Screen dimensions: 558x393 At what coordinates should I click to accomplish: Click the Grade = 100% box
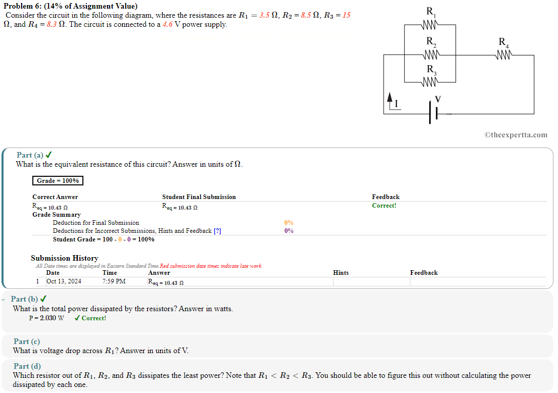[x=58, y=180]
